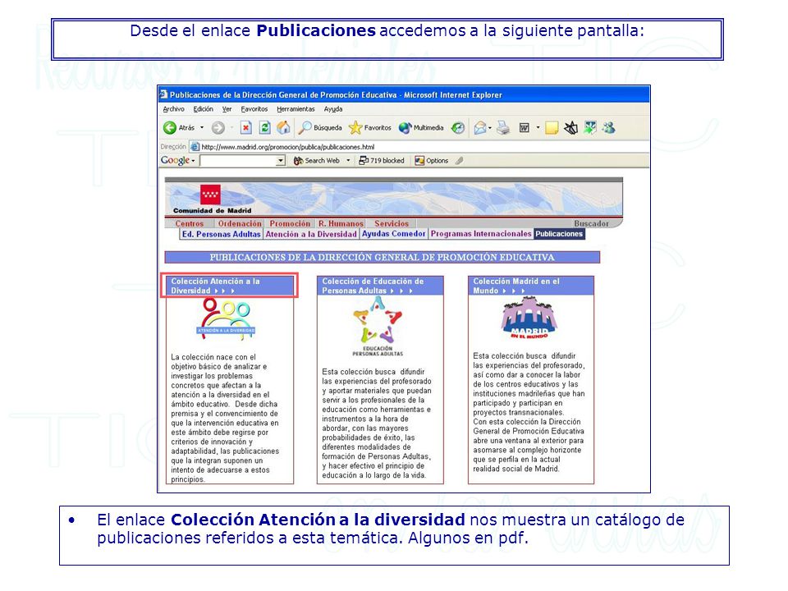Click the Edit with Word icon
The width and height of the screenshot is (788, 591).
click(x=524, y=128)
